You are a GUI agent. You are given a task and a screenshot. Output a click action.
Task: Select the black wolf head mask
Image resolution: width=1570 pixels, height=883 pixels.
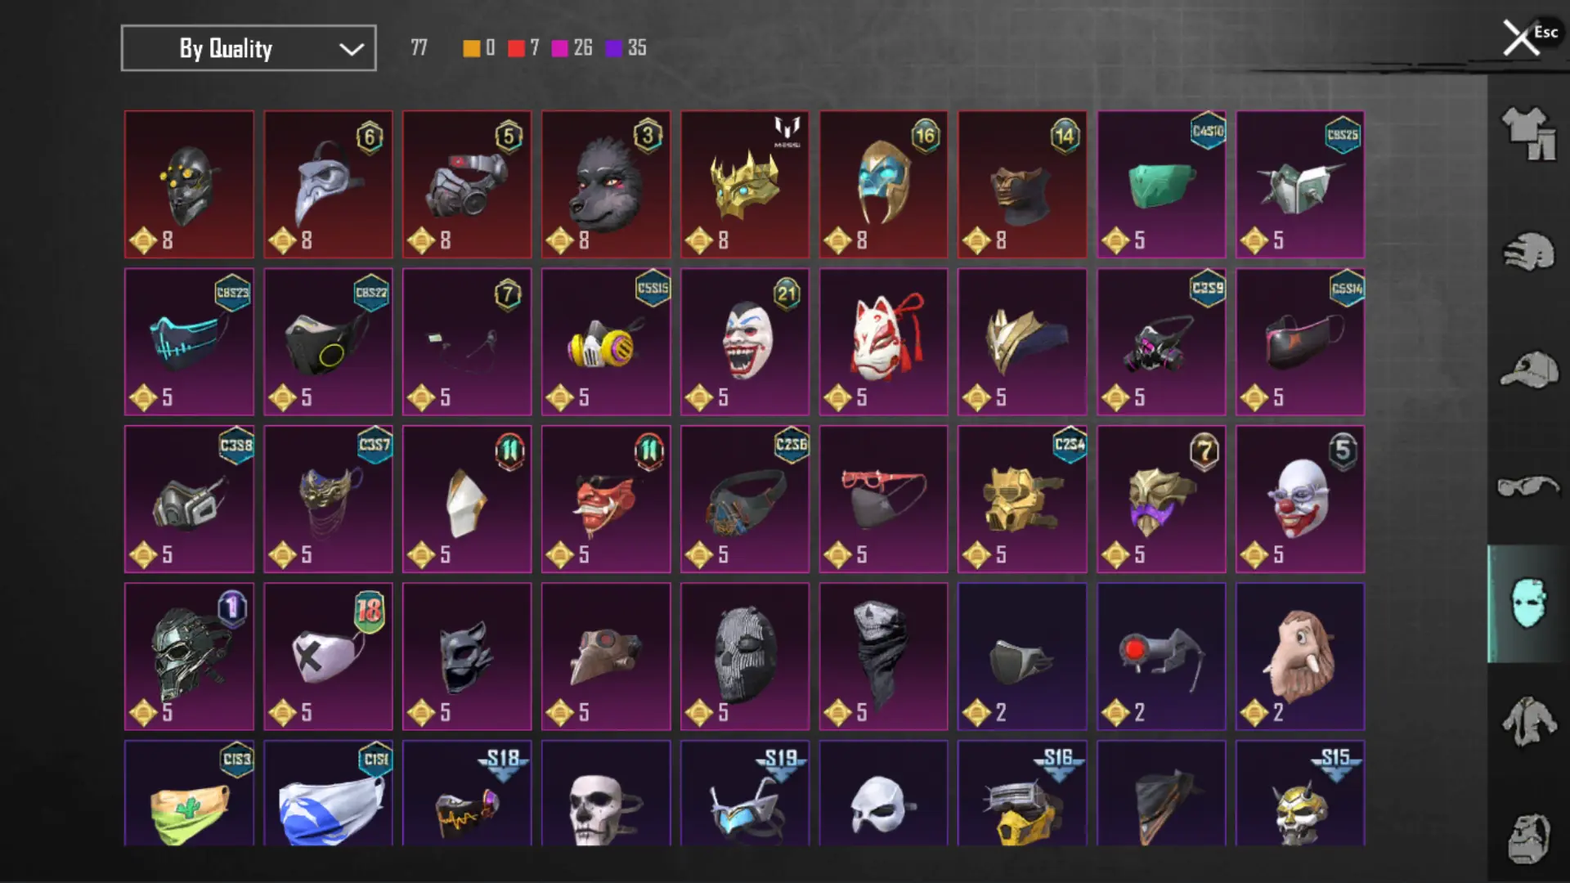606,185
